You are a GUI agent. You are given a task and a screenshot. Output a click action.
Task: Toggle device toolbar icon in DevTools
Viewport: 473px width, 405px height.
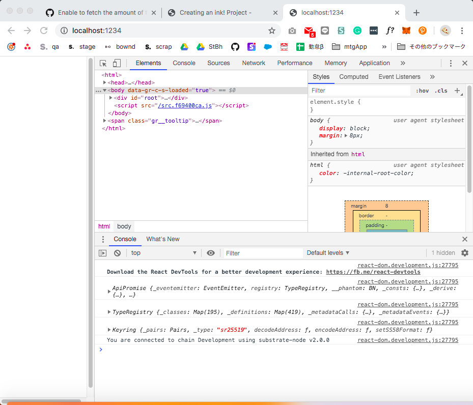click(117, 63)
